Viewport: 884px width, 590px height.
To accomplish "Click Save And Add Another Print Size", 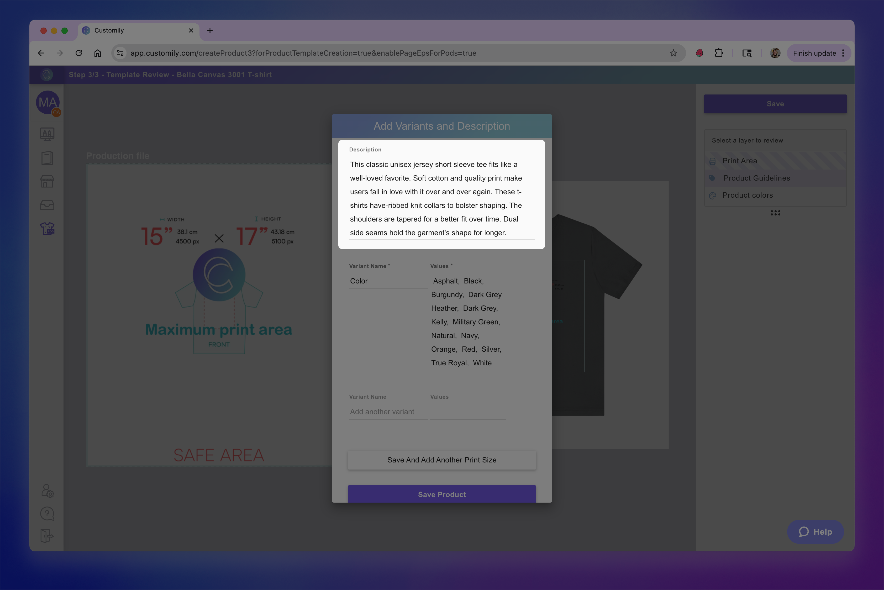I will tap(441, 460).
